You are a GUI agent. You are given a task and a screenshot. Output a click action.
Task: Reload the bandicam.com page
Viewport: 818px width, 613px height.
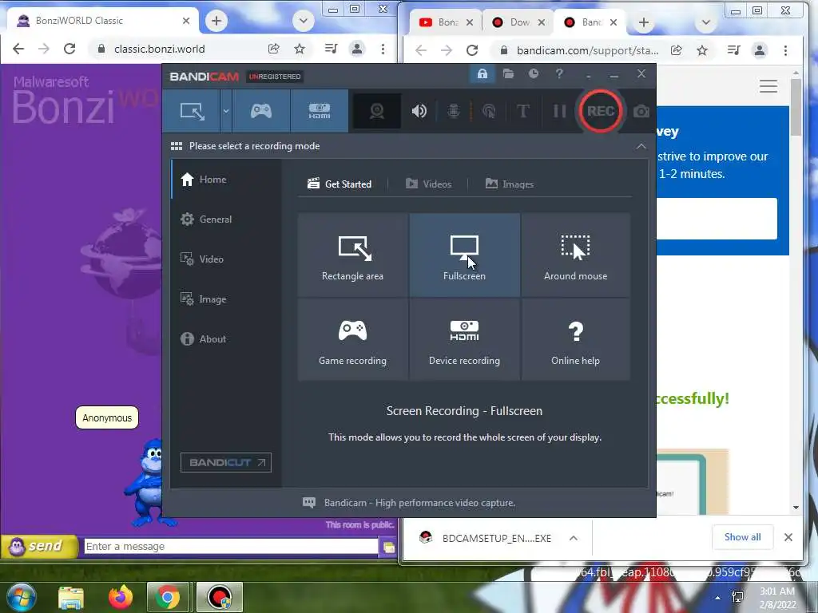[x=472, y=50]
